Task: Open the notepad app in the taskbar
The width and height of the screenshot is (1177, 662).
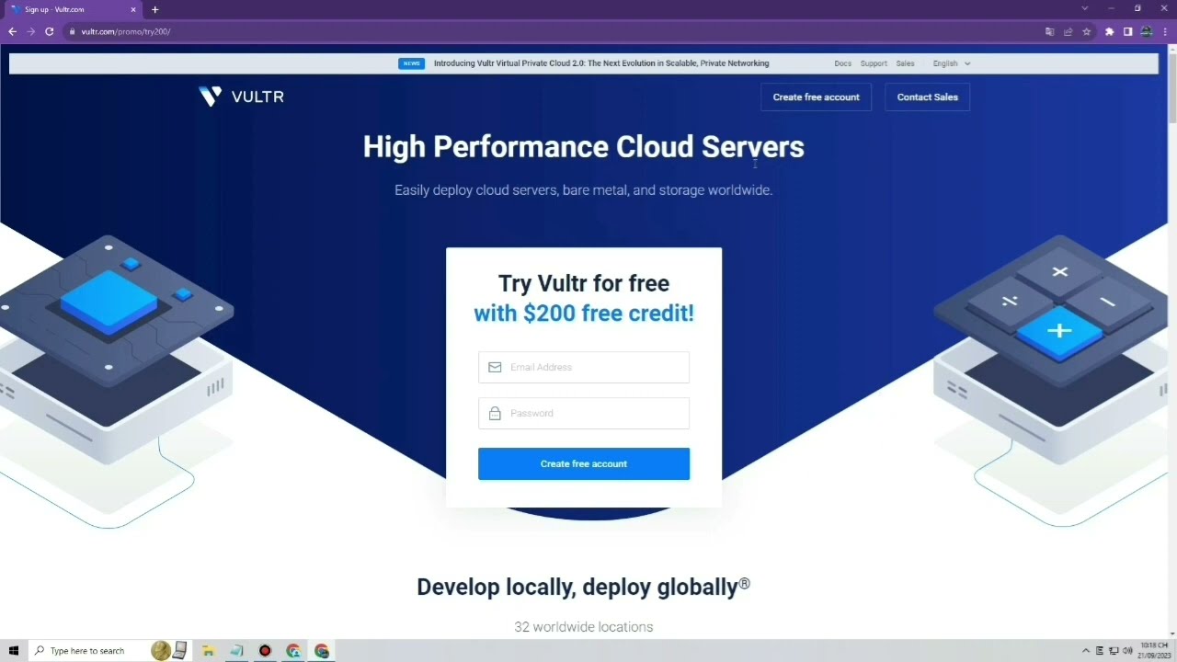Action: tap(236, 651)
